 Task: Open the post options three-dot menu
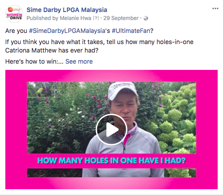point(215,8)
